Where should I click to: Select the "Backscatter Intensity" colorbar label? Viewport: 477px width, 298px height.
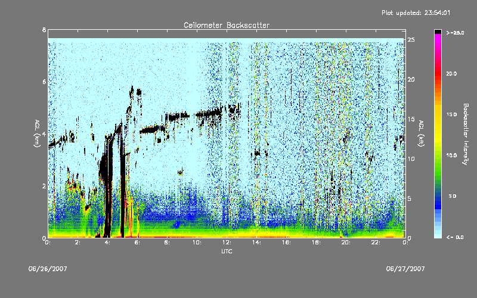[465, 134]
